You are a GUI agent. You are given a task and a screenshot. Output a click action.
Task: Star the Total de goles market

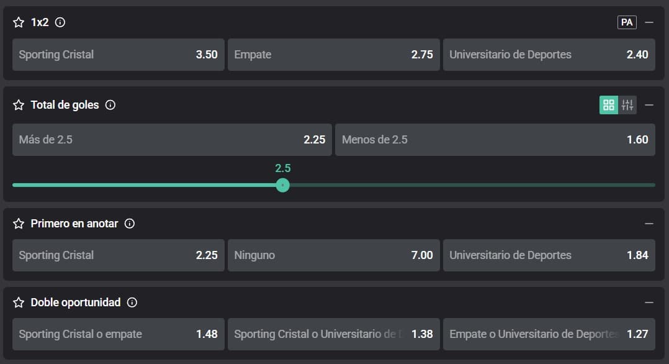19,105
